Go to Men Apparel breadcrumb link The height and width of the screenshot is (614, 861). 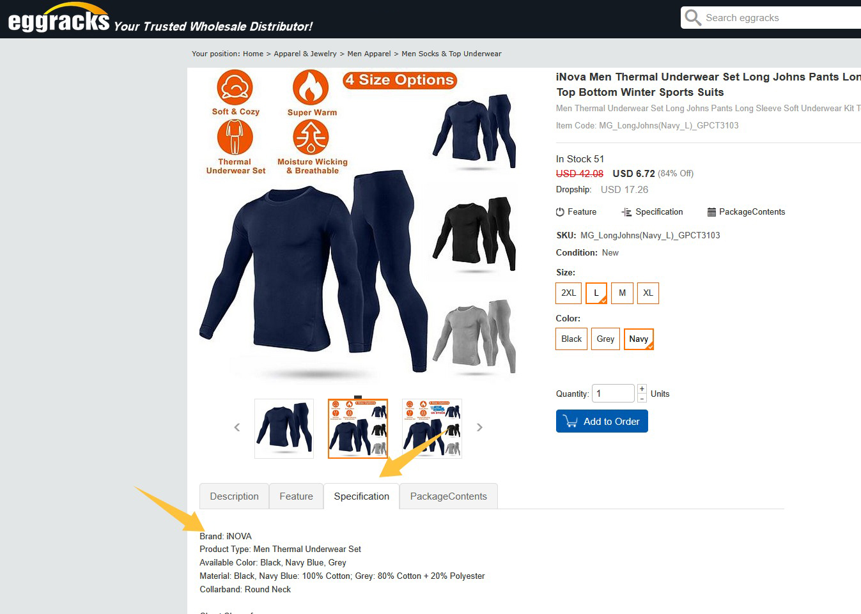pos(369,54)
